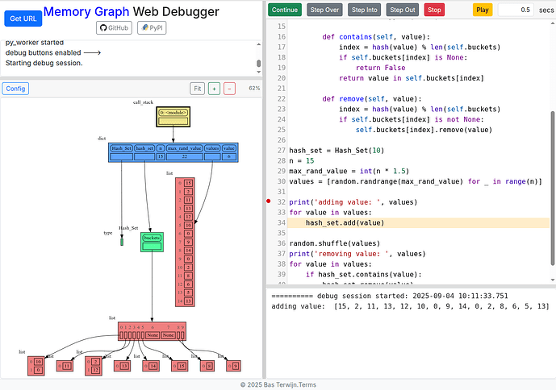Click the Memory Graph title link

click(x=86, y=12)
